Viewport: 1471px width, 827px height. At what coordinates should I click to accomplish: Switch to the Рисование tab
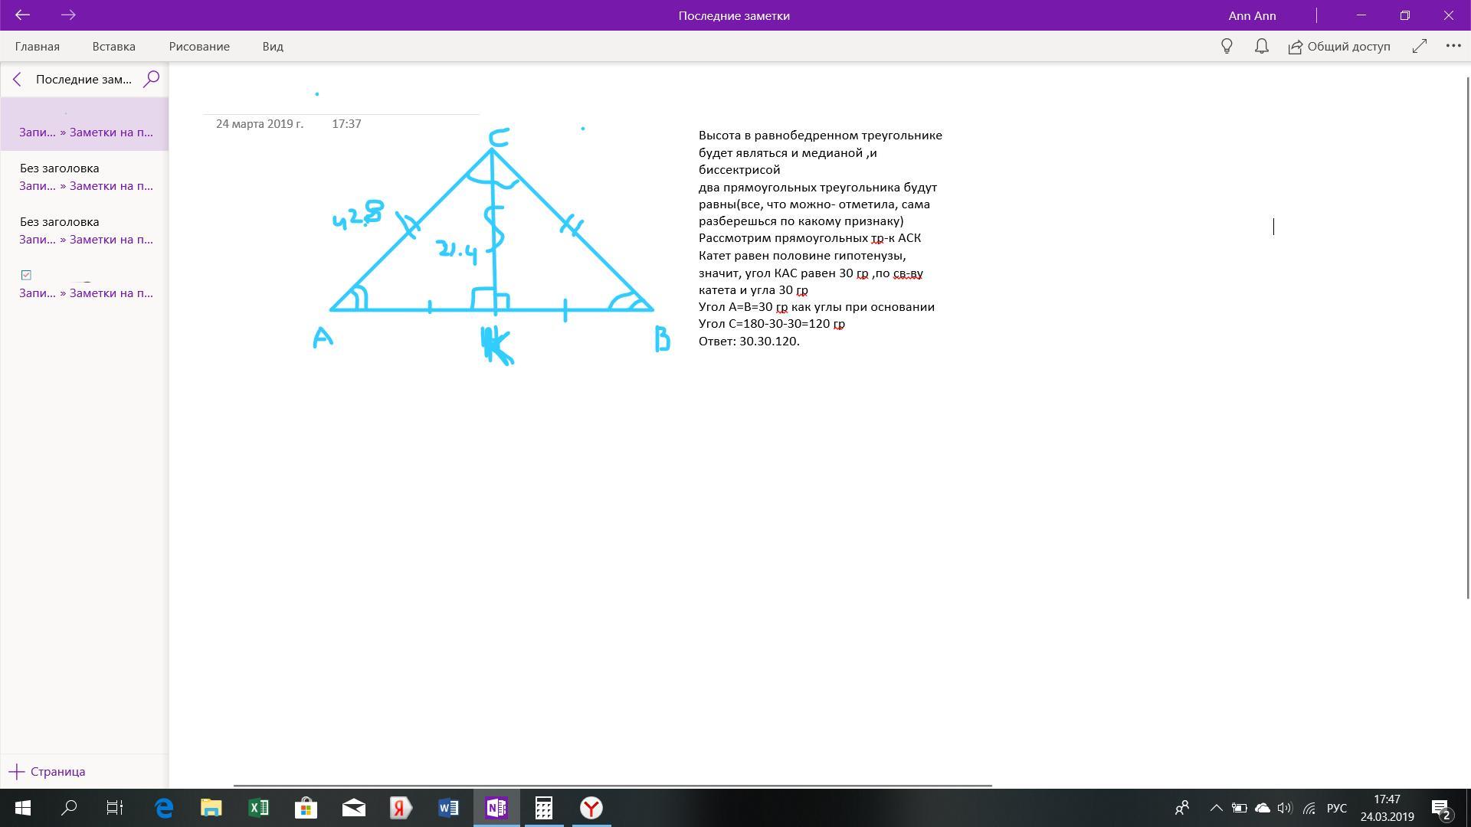[199, 47]
